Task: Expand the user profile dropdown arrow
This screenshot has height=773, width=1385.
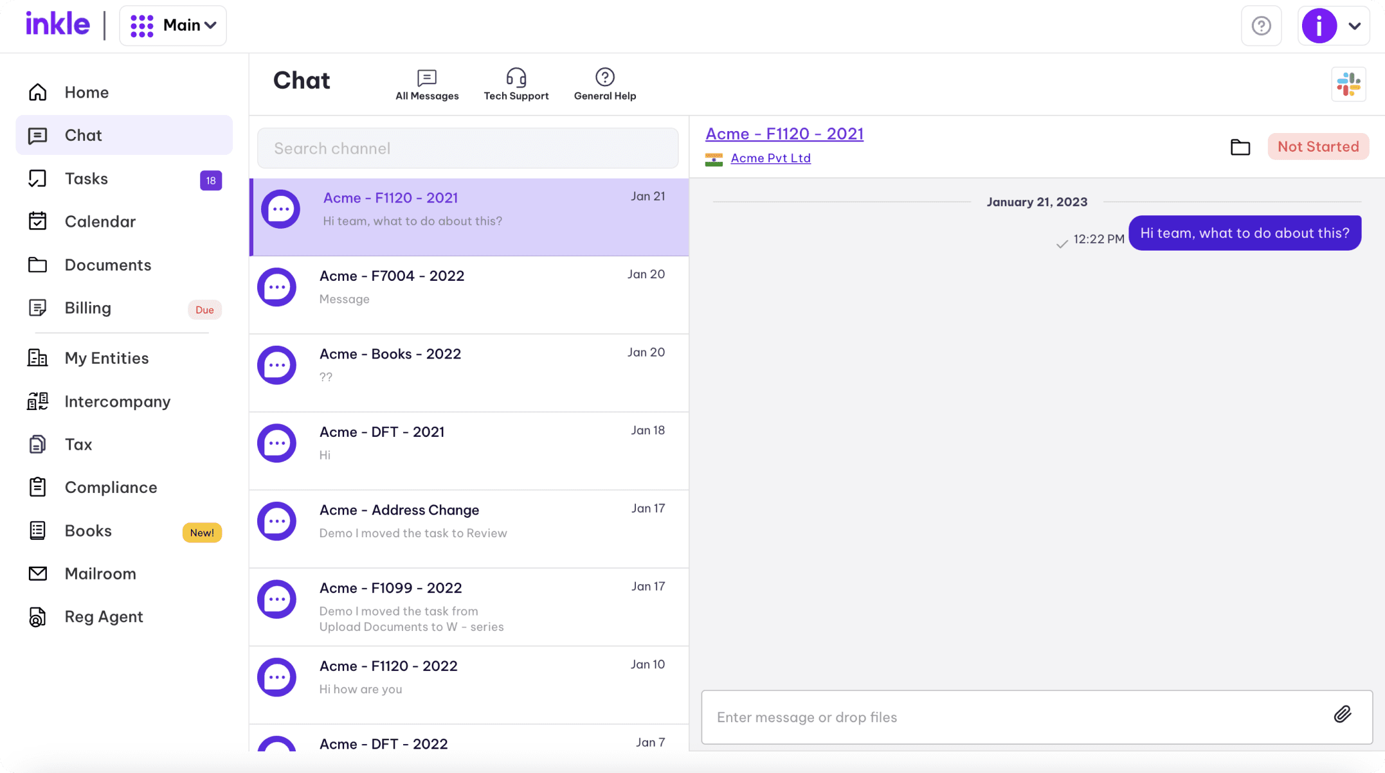Action: [x=1354, y=26]
